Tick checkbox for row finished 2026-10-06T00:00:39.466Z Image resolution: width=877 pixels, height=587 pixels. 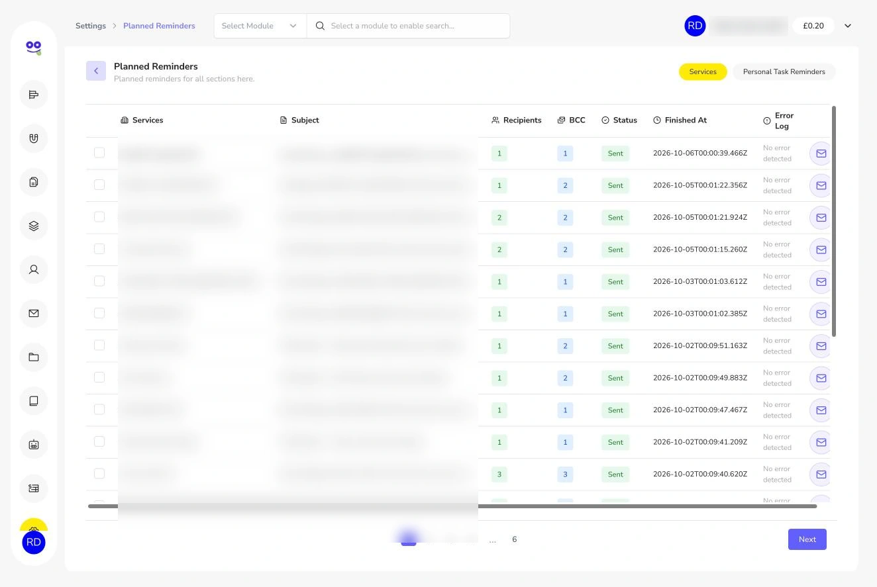point(99,152)
